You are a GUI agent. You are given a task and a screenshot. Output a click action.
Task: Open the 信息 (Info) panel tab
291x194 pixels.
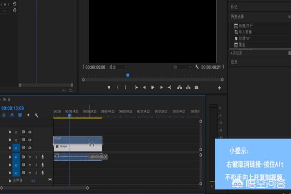click(x=234, y=62)
